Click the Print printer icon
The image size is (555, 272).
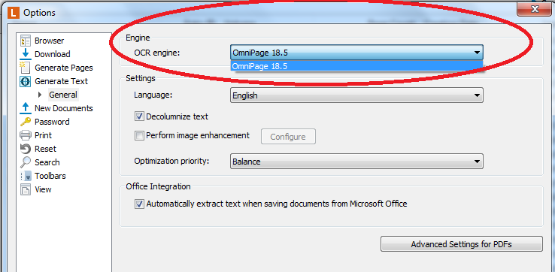pyautogui.click(x=26, y=135)
